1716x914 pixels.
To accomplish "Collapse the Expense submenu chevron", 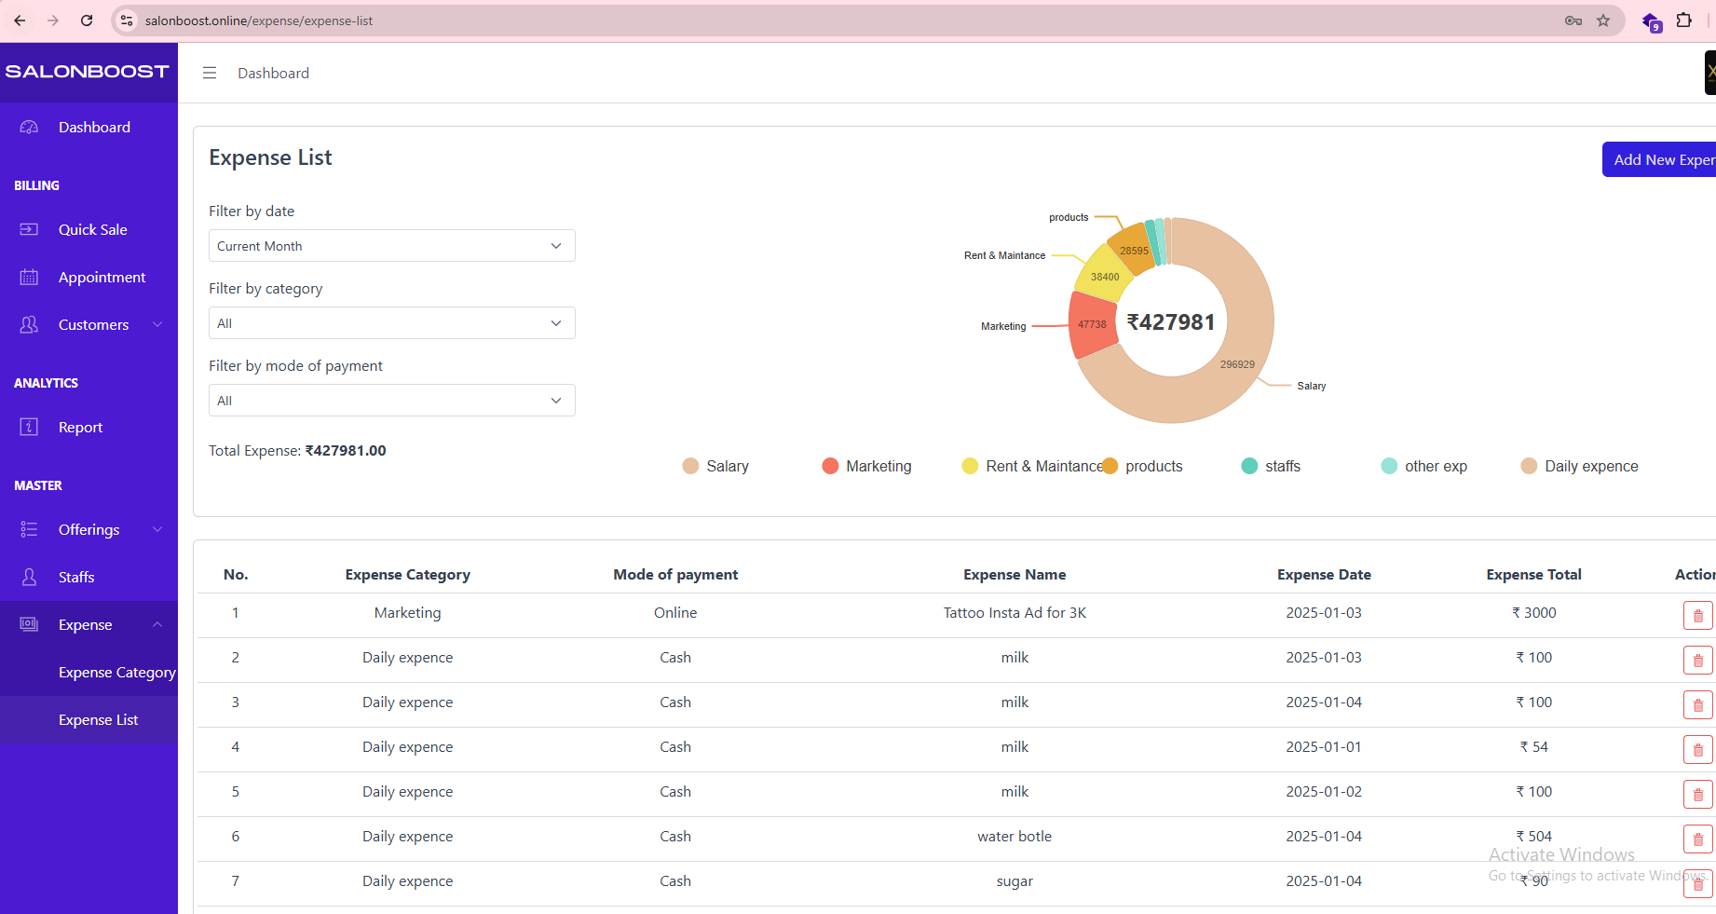I will click(157, 624).
